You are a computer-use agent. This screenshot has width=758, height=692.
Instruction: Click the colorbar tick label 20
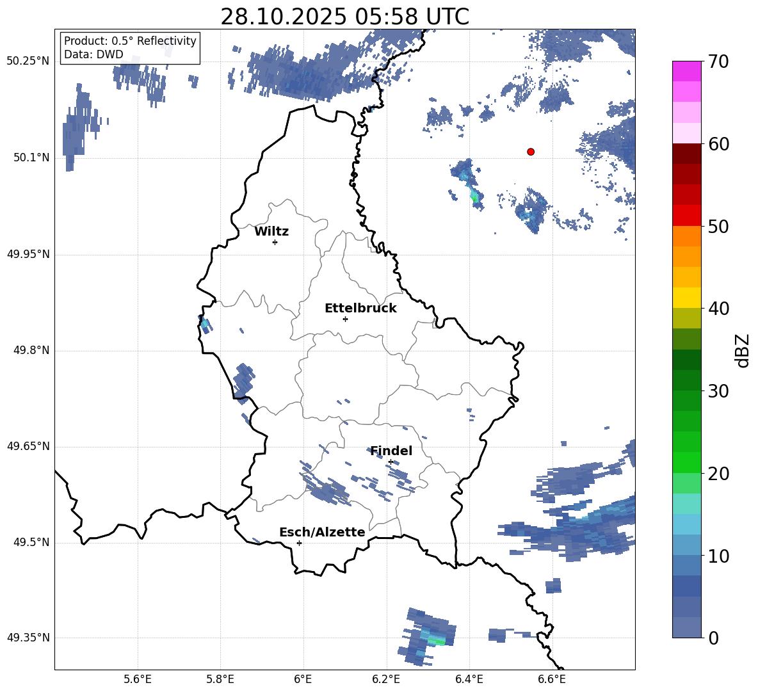click(718, 473)
